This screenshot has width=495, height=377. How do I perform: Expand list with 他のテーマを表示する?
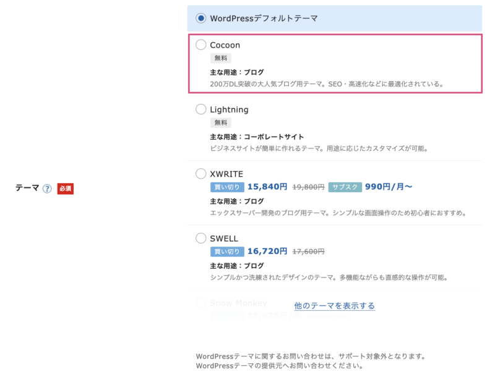click(334, 306)
